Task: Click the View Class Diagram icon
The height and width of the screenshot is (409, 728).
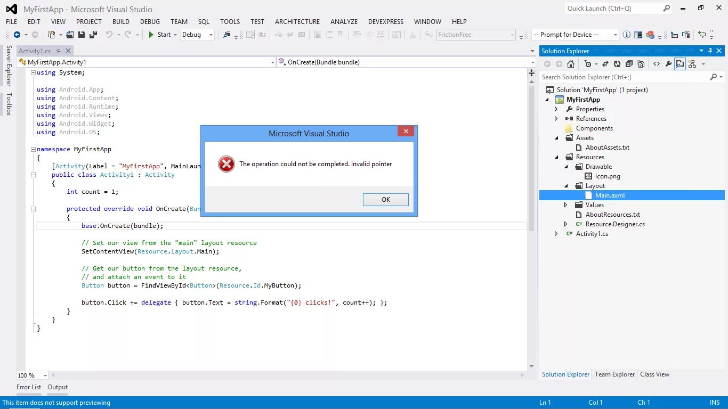Action: (692, 64)
